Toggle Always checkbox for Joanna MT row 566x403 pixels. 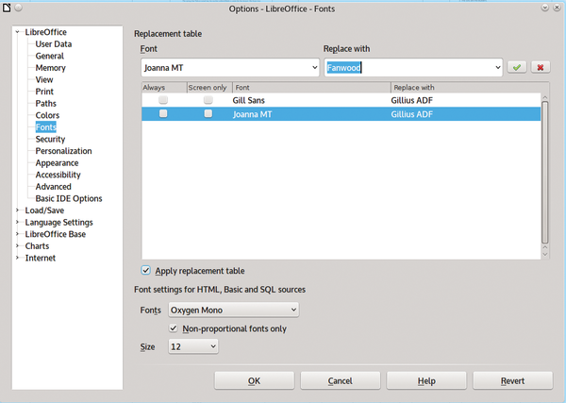point(163,113)
